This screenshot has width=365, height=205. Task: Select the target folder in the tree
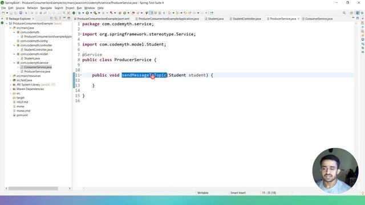pyautogui.click(x=21, y=98)
